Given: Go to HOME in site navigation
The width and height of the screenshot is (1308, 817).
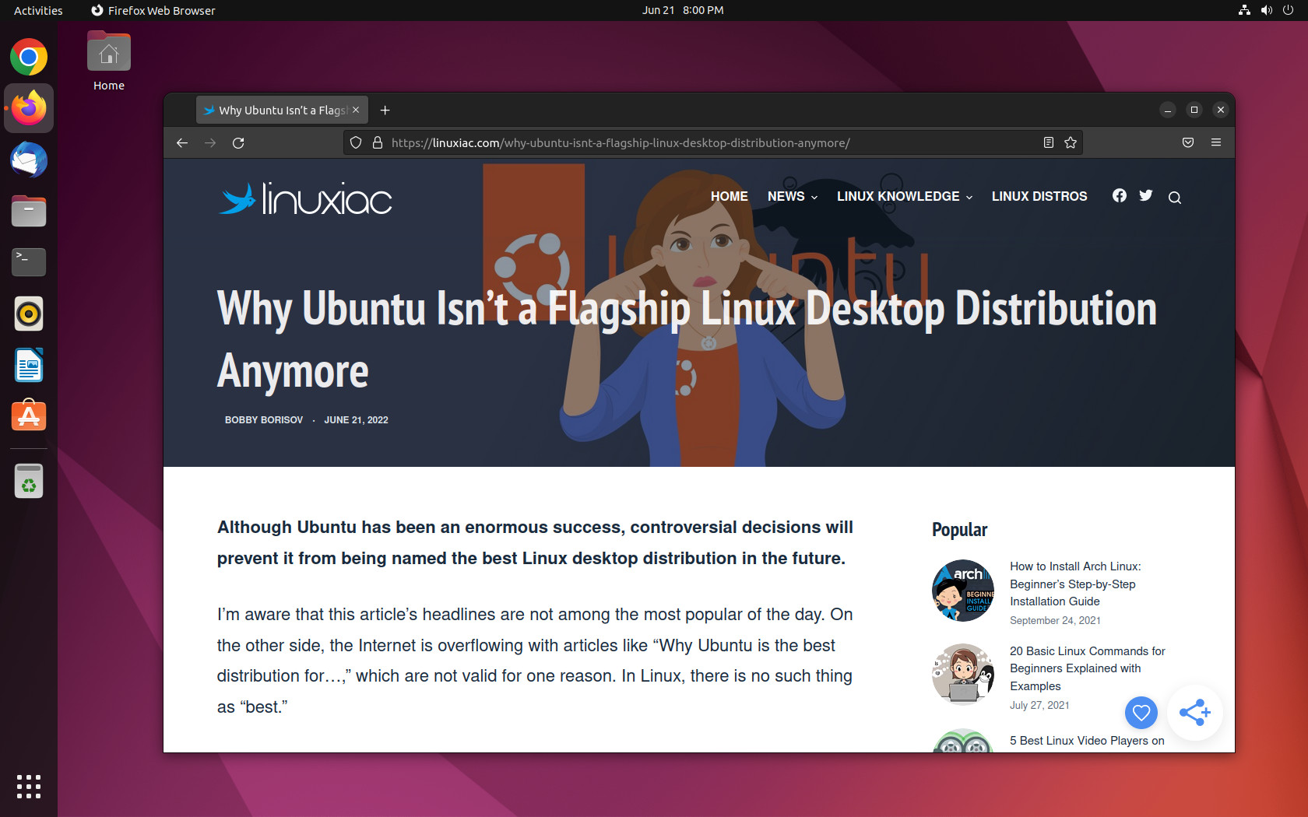Looking at the screenshot, I should pos(729,197).
